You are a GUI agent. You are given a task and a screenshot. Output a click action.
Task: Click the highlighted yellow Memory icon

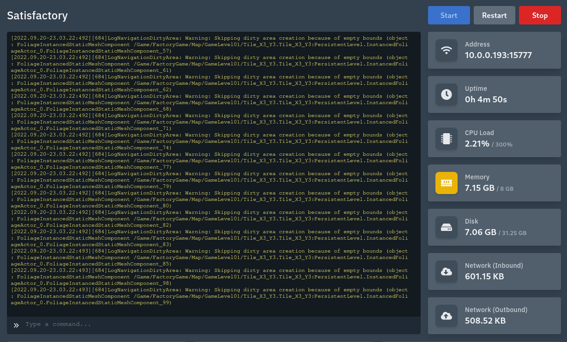pos(446,183)
